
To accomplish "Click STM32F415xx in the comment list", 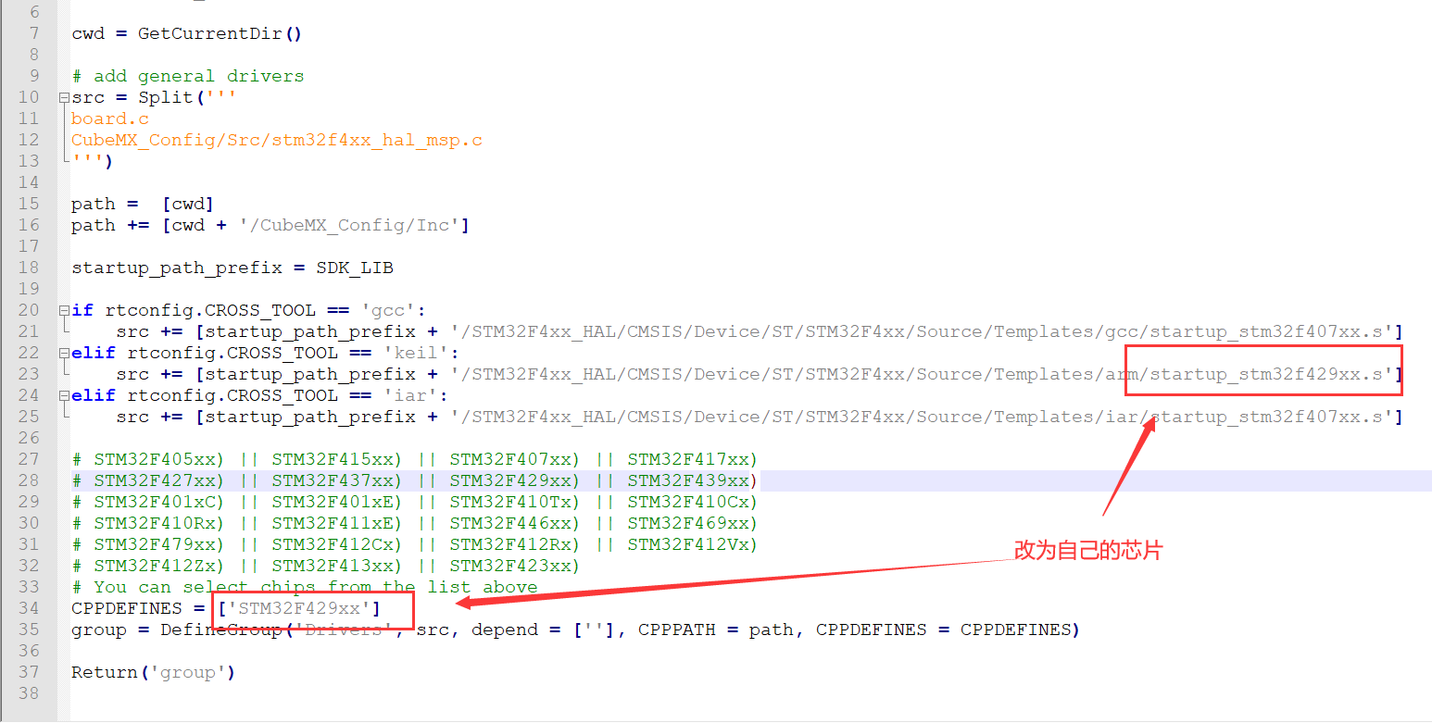I will [333, 459].
